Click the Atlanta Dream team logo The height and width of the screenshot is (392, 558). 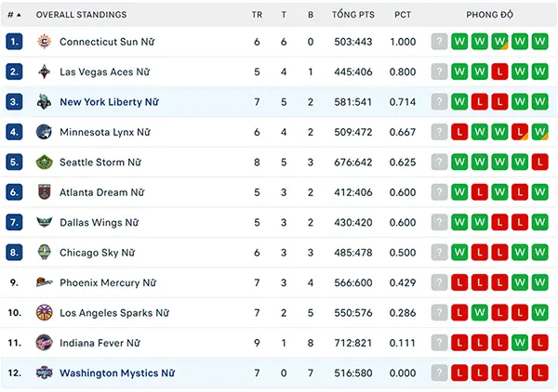pyautogui.click(x=44, y=192)
